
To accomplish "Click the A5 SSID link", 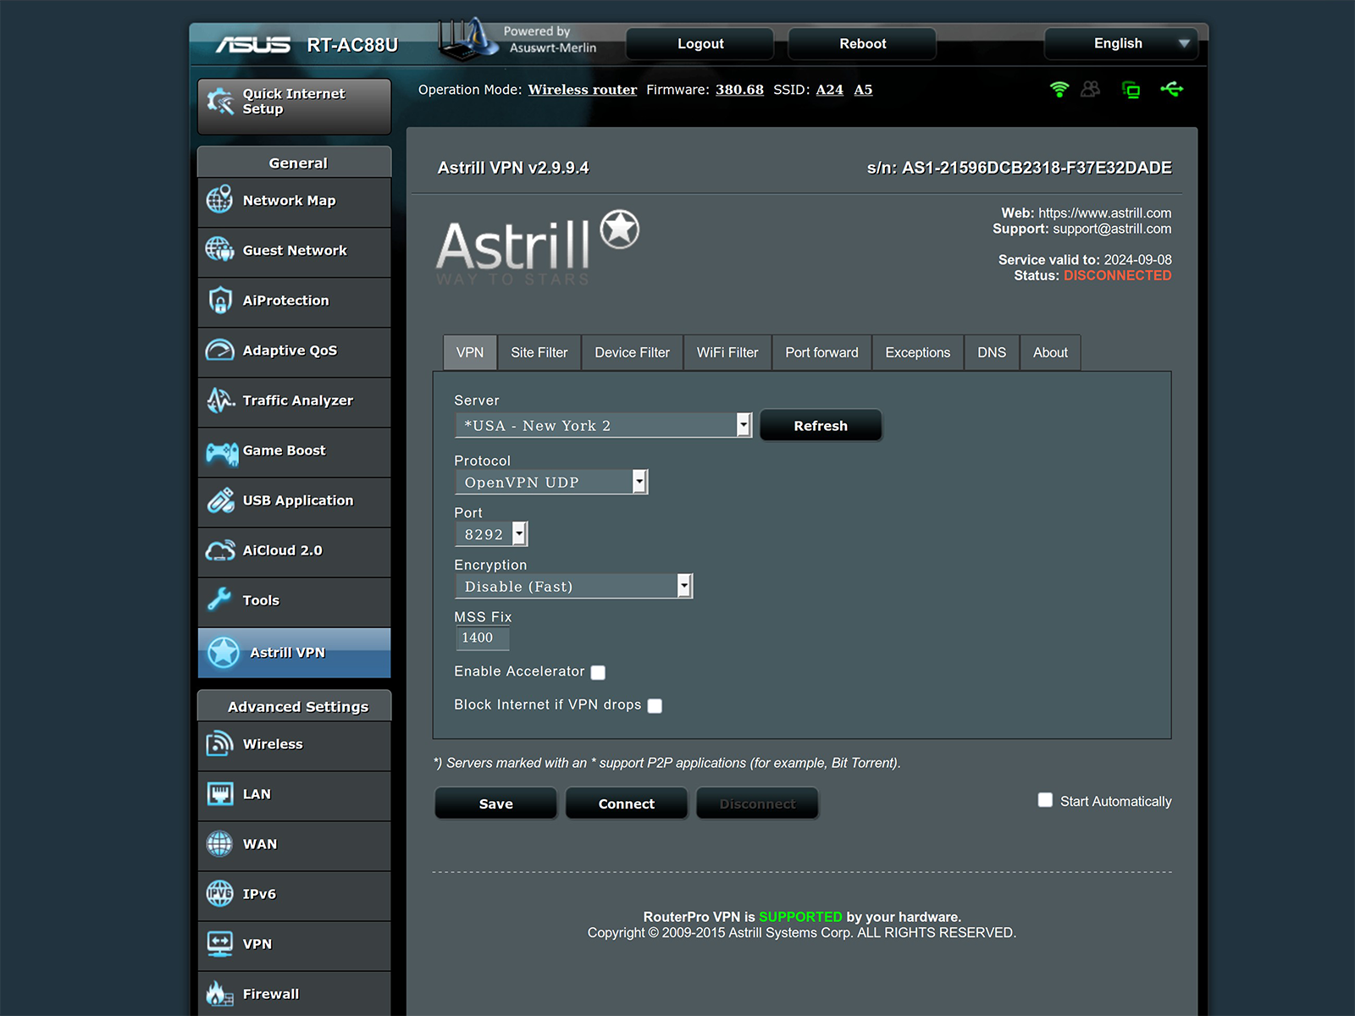I will pos(863,90).
